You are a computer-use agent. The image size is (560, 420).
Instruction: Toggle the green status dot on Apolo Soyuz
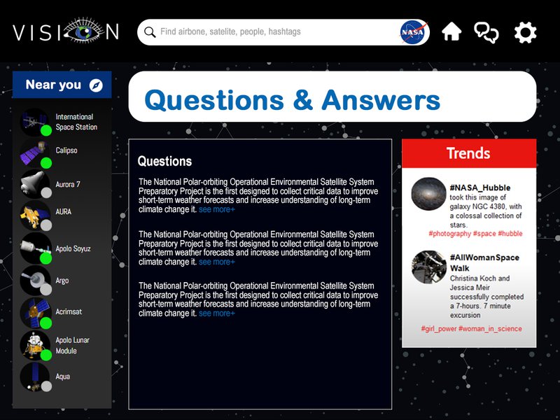tap(46, 258)
